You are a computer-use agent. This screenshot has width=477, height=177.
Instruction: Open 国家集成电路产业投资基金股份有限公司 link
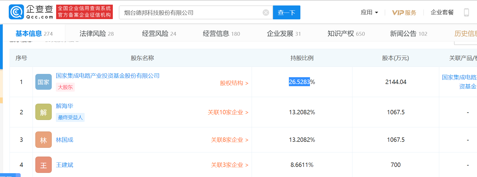point(108,76)
